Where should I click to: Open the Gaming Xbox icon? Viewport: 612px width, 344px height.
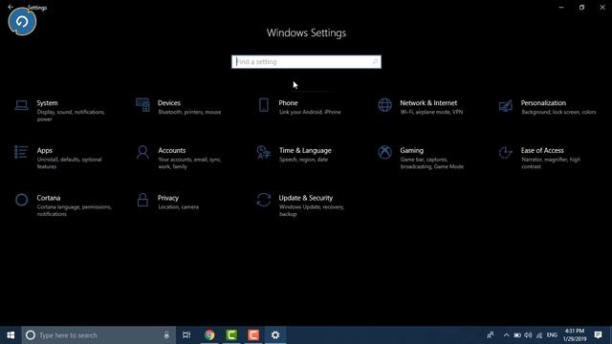pyautogui.click(x=384, y=153)
